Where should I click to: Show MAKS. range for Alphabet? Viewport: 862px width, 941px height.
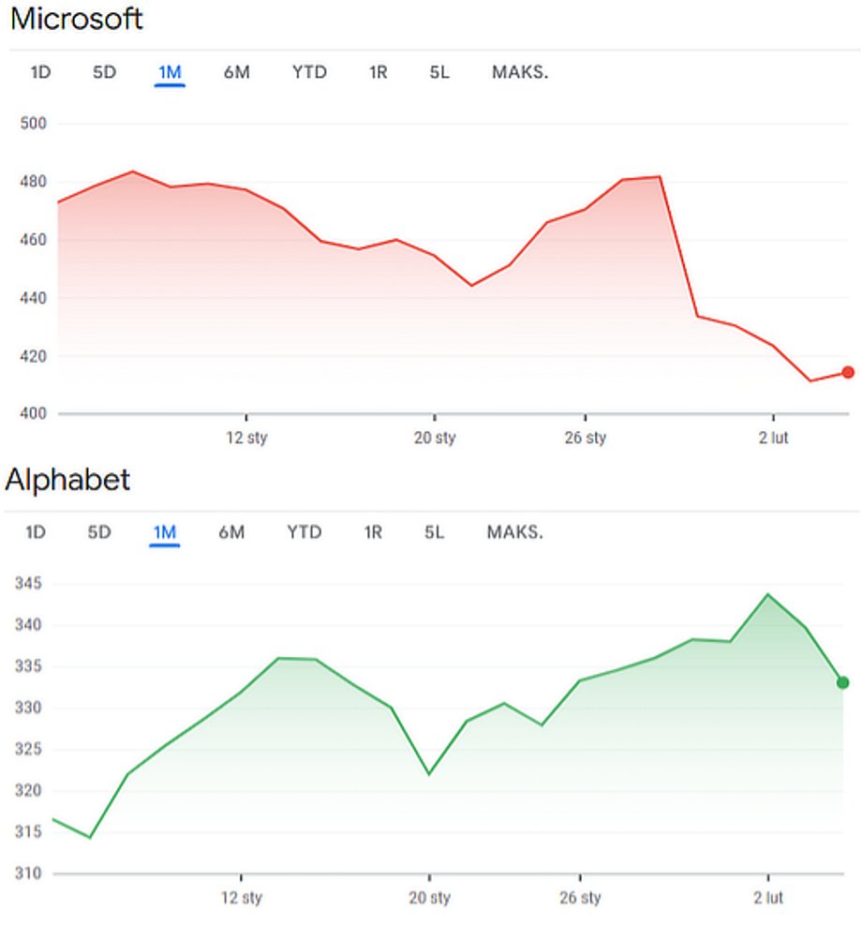point(514,532)
